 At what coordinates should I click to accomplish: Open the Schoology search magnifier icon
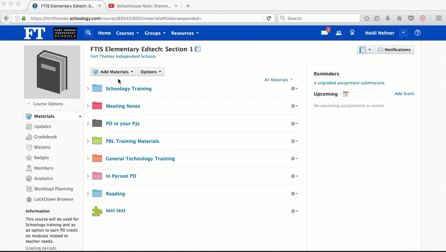(x=88, y=33)
